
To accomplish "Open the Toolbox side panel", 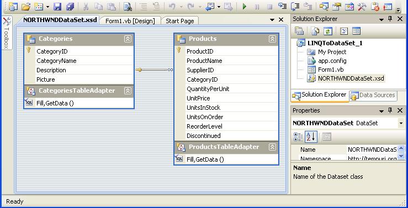I will coord(7,33).
